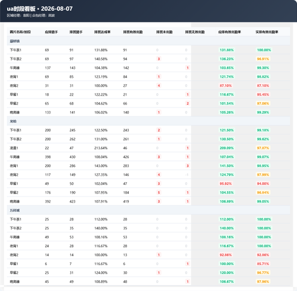Click the green 130.50% badge
Image resolution: width=297 pixels, height=291 pixels.
click(x=227, y=139)
